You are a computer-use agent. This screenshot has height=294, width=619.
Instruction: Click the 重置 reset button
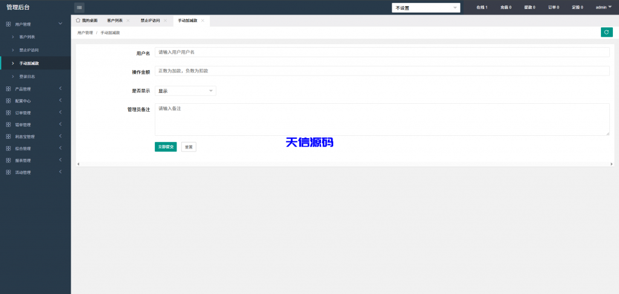189,147
